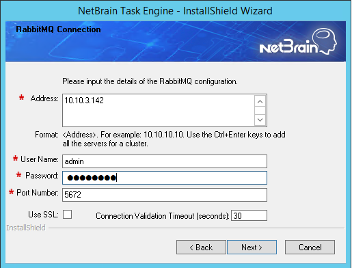The width and height of the screenshot is (352, 268).
Task: Click the Address box scrollbar track
Action: [x=260, y=111]
